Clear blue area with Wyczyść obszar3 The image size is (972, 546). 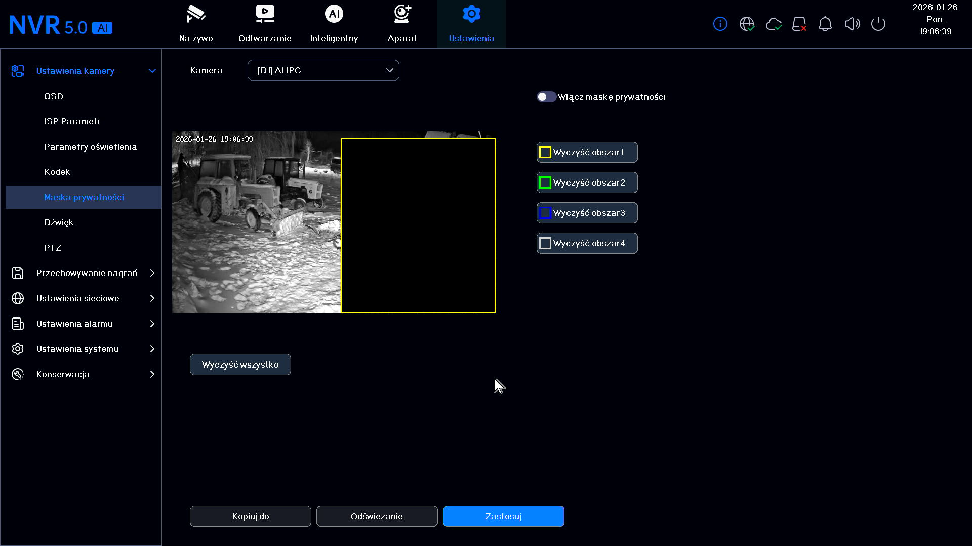click(587, 213)
